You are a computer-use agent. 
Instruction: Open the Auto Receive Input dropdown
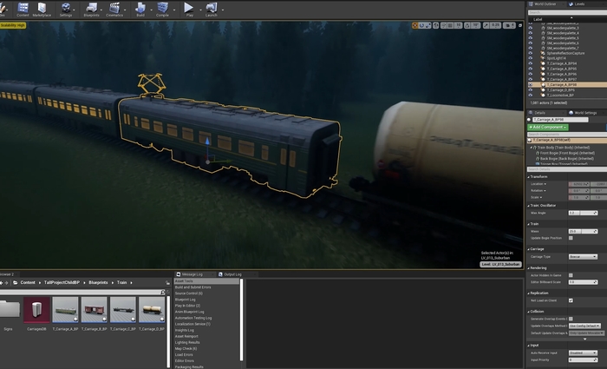(582, 353)
